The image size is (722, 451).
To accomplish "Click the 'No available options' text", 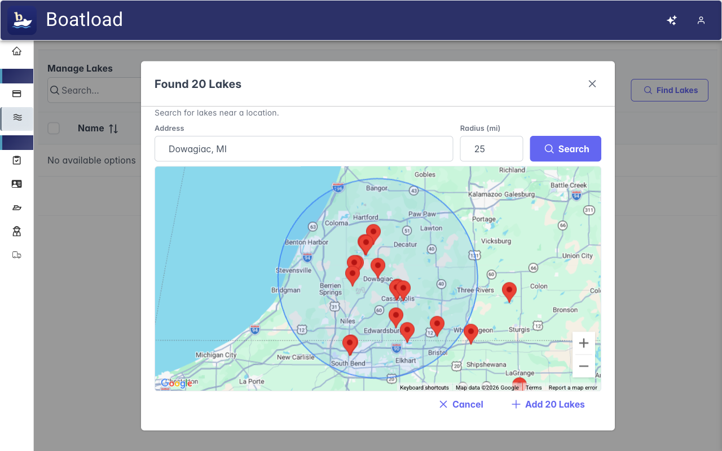I will pyautogui.click(x=91, y=160).
